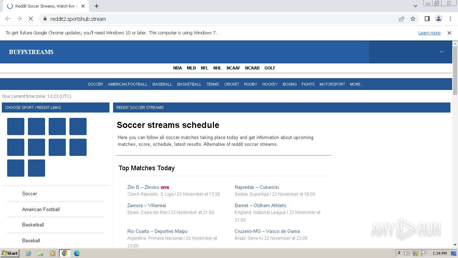The height and width of the screenshot is (258, 458).
Task: Open the Zlin B – Zlinsko match
Action: pyautogui.click(x=143, y=187)
